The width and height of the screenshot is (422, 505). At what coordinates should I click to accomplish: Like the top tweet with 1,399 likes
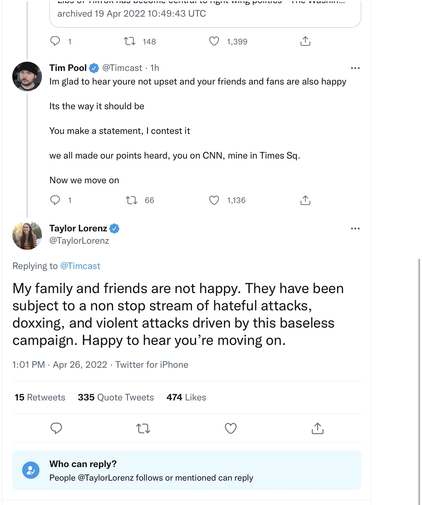pyautogui.click(x=214, y=41)
